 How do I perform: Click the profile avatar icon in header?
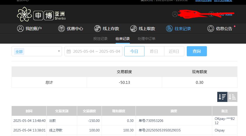(175, 14)
